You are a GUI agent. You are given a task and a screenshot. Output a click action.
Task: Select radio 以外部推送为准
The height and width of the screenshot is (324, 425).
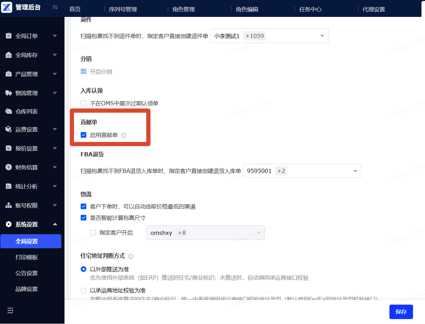(x=84, y=269)
